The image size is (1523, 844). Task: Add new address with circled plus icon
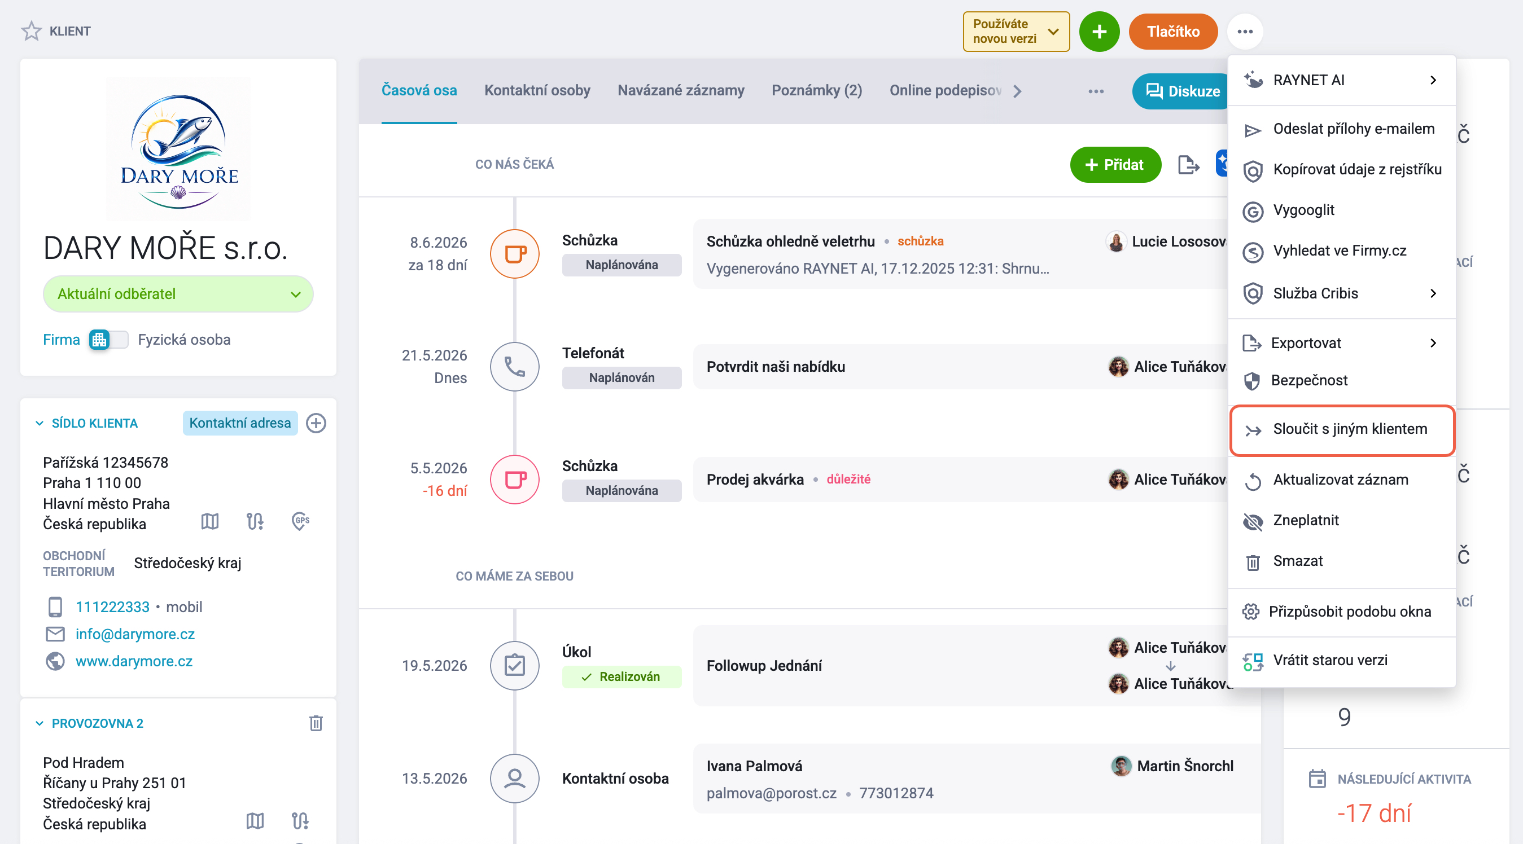[x=316, y=423]
